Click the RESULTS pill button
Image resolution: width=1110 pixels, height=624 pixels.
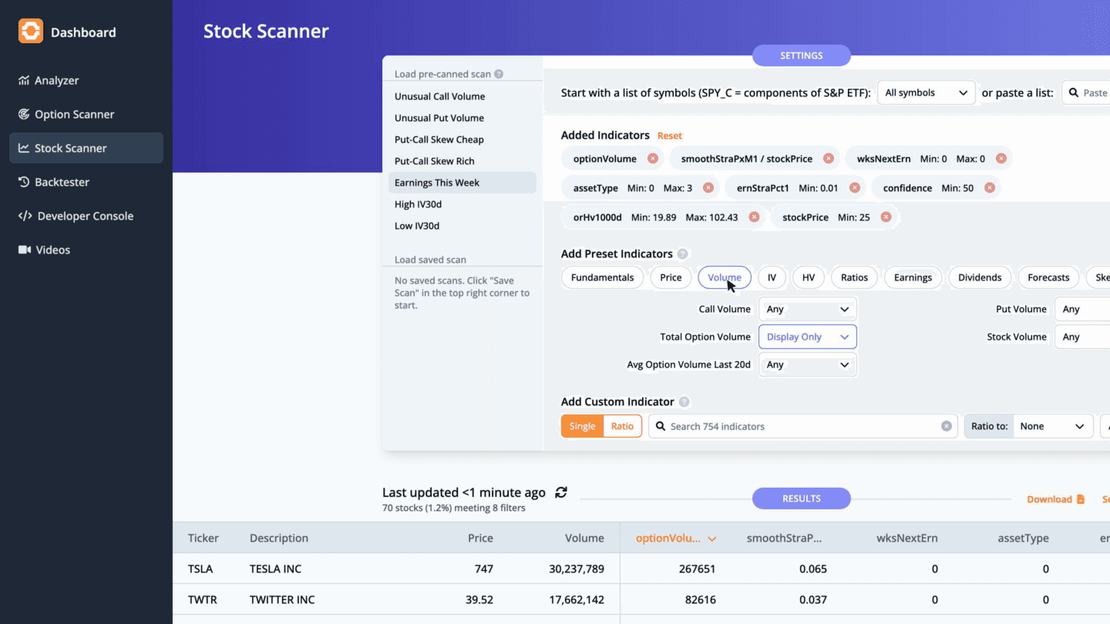[x=802, y=498]
